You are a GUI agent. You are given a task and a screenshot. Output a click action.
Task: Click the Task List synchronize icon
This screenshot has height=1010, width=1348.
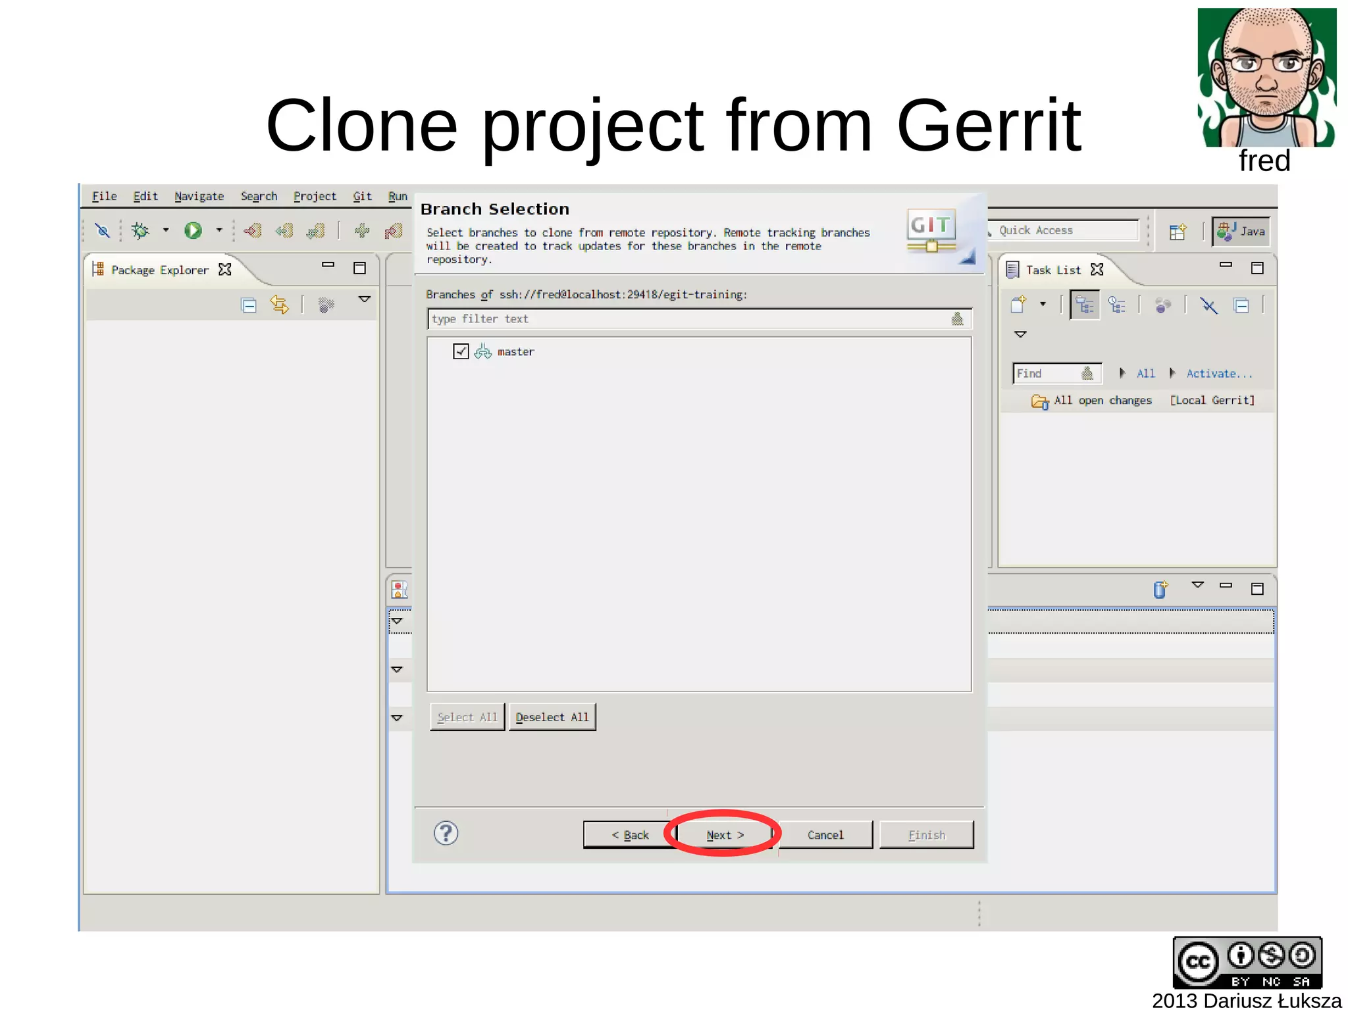pyautogui.click(x=1208, y=305)
